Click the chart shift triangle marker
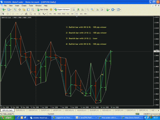The height and width of the screenshot is (120, 160). point(77,17)
